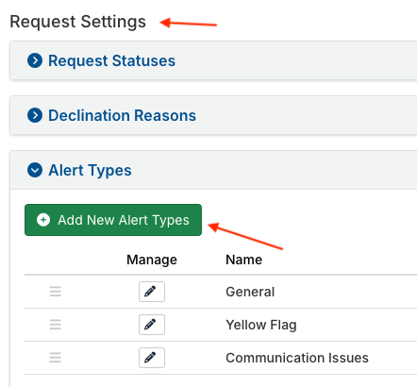417x387 pixels.
Task: Click the Manage column header
Action: (x=152, y=260)
